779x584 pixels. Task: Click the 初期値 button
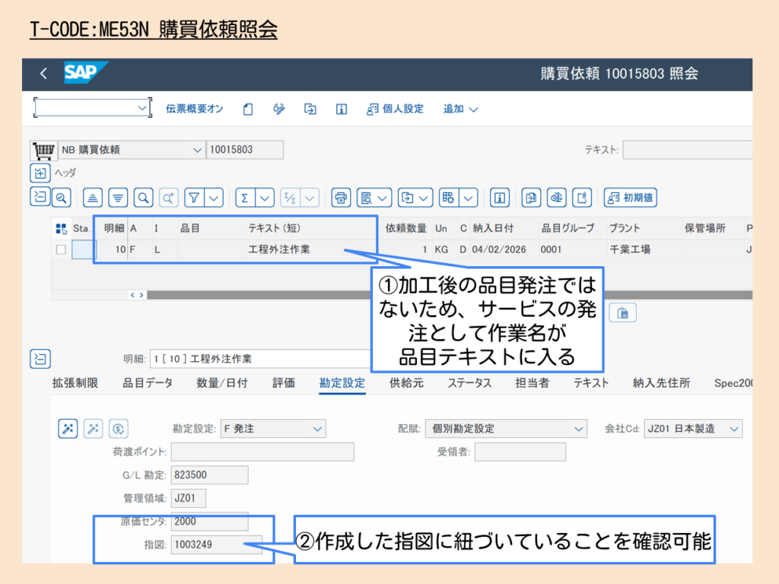(x=630, y=198)
